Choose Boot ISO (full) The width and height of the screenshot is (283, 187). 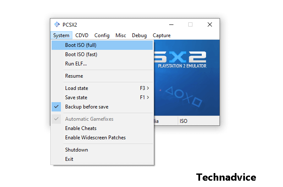[102, 45]
